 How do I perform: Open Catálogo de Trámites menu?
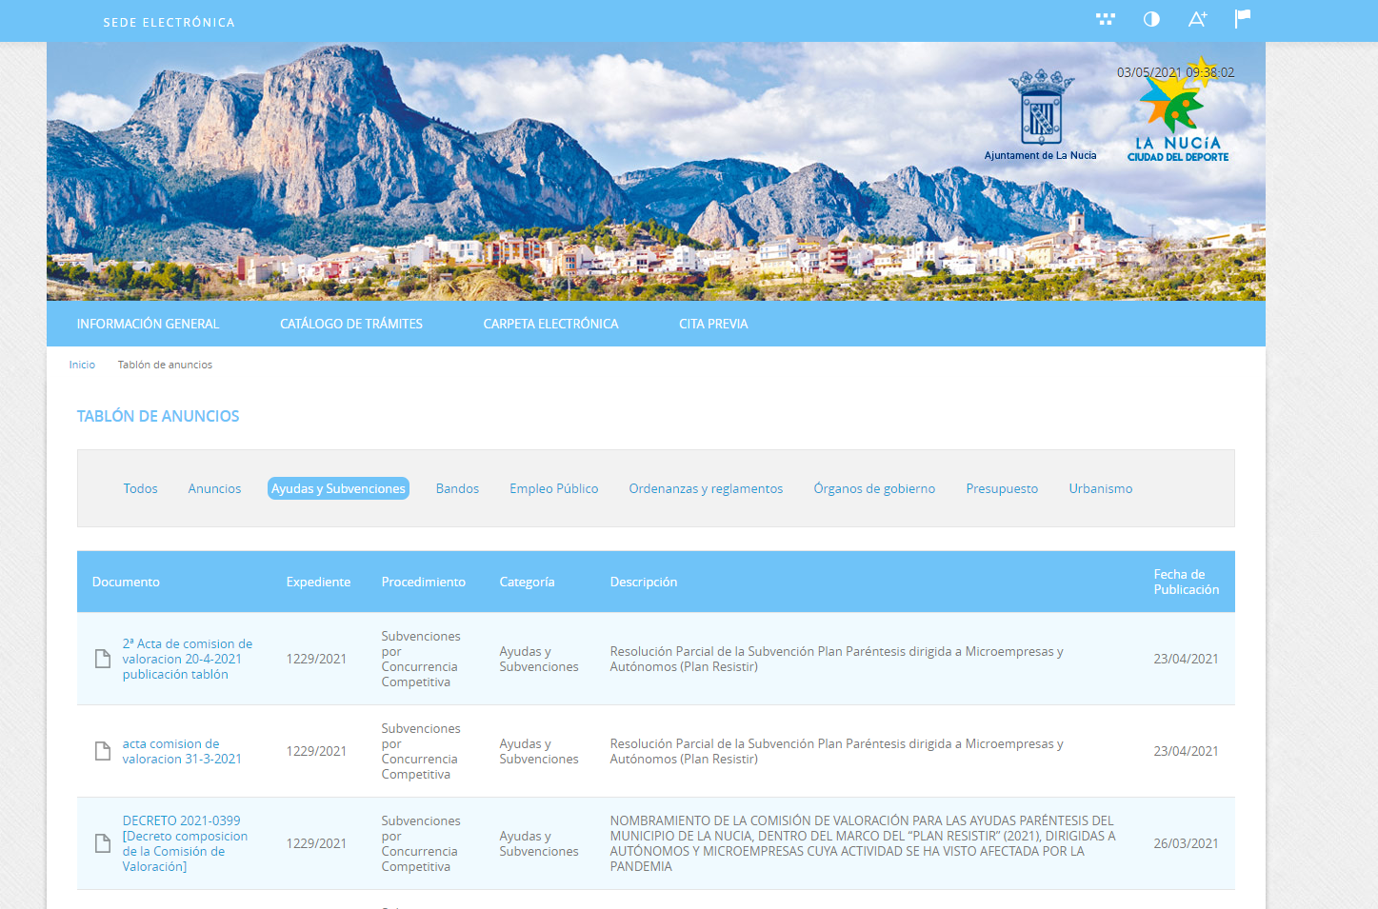(x=351, y=324)
